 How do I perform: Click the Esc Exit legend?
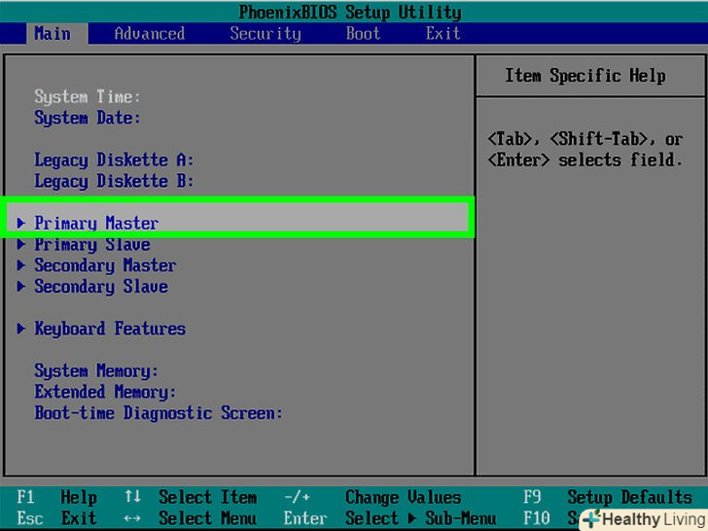coord(56,518)
